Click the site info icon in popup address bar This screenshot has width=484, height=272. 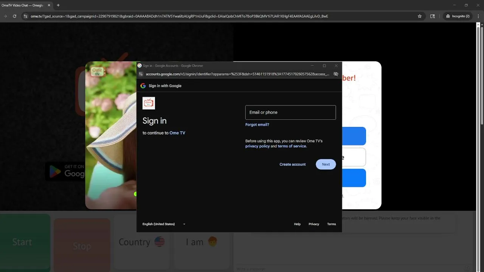pos(141,74)
